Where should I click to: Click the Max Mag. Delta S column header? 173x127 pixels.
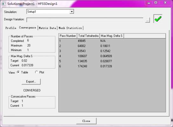click(112, 36)
